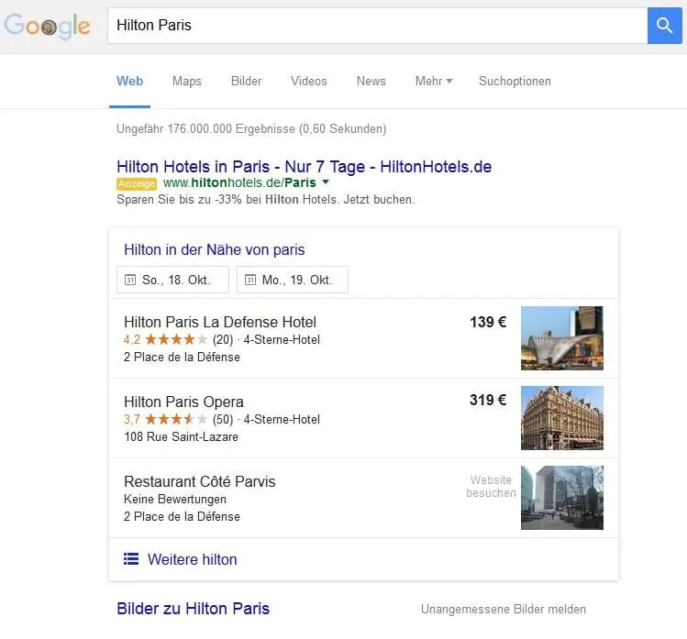Viewport: 687px width, 639px height.
Task: Open the Videos tab
Action: point(308,81)
